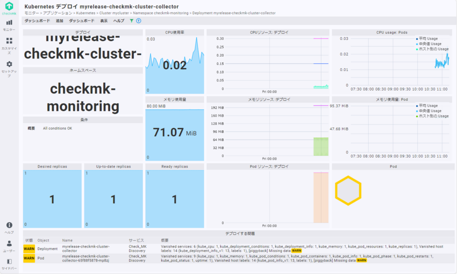457x274 pixels.
Task: Open the セットアップ gear menu
Action: coord(9,69)
